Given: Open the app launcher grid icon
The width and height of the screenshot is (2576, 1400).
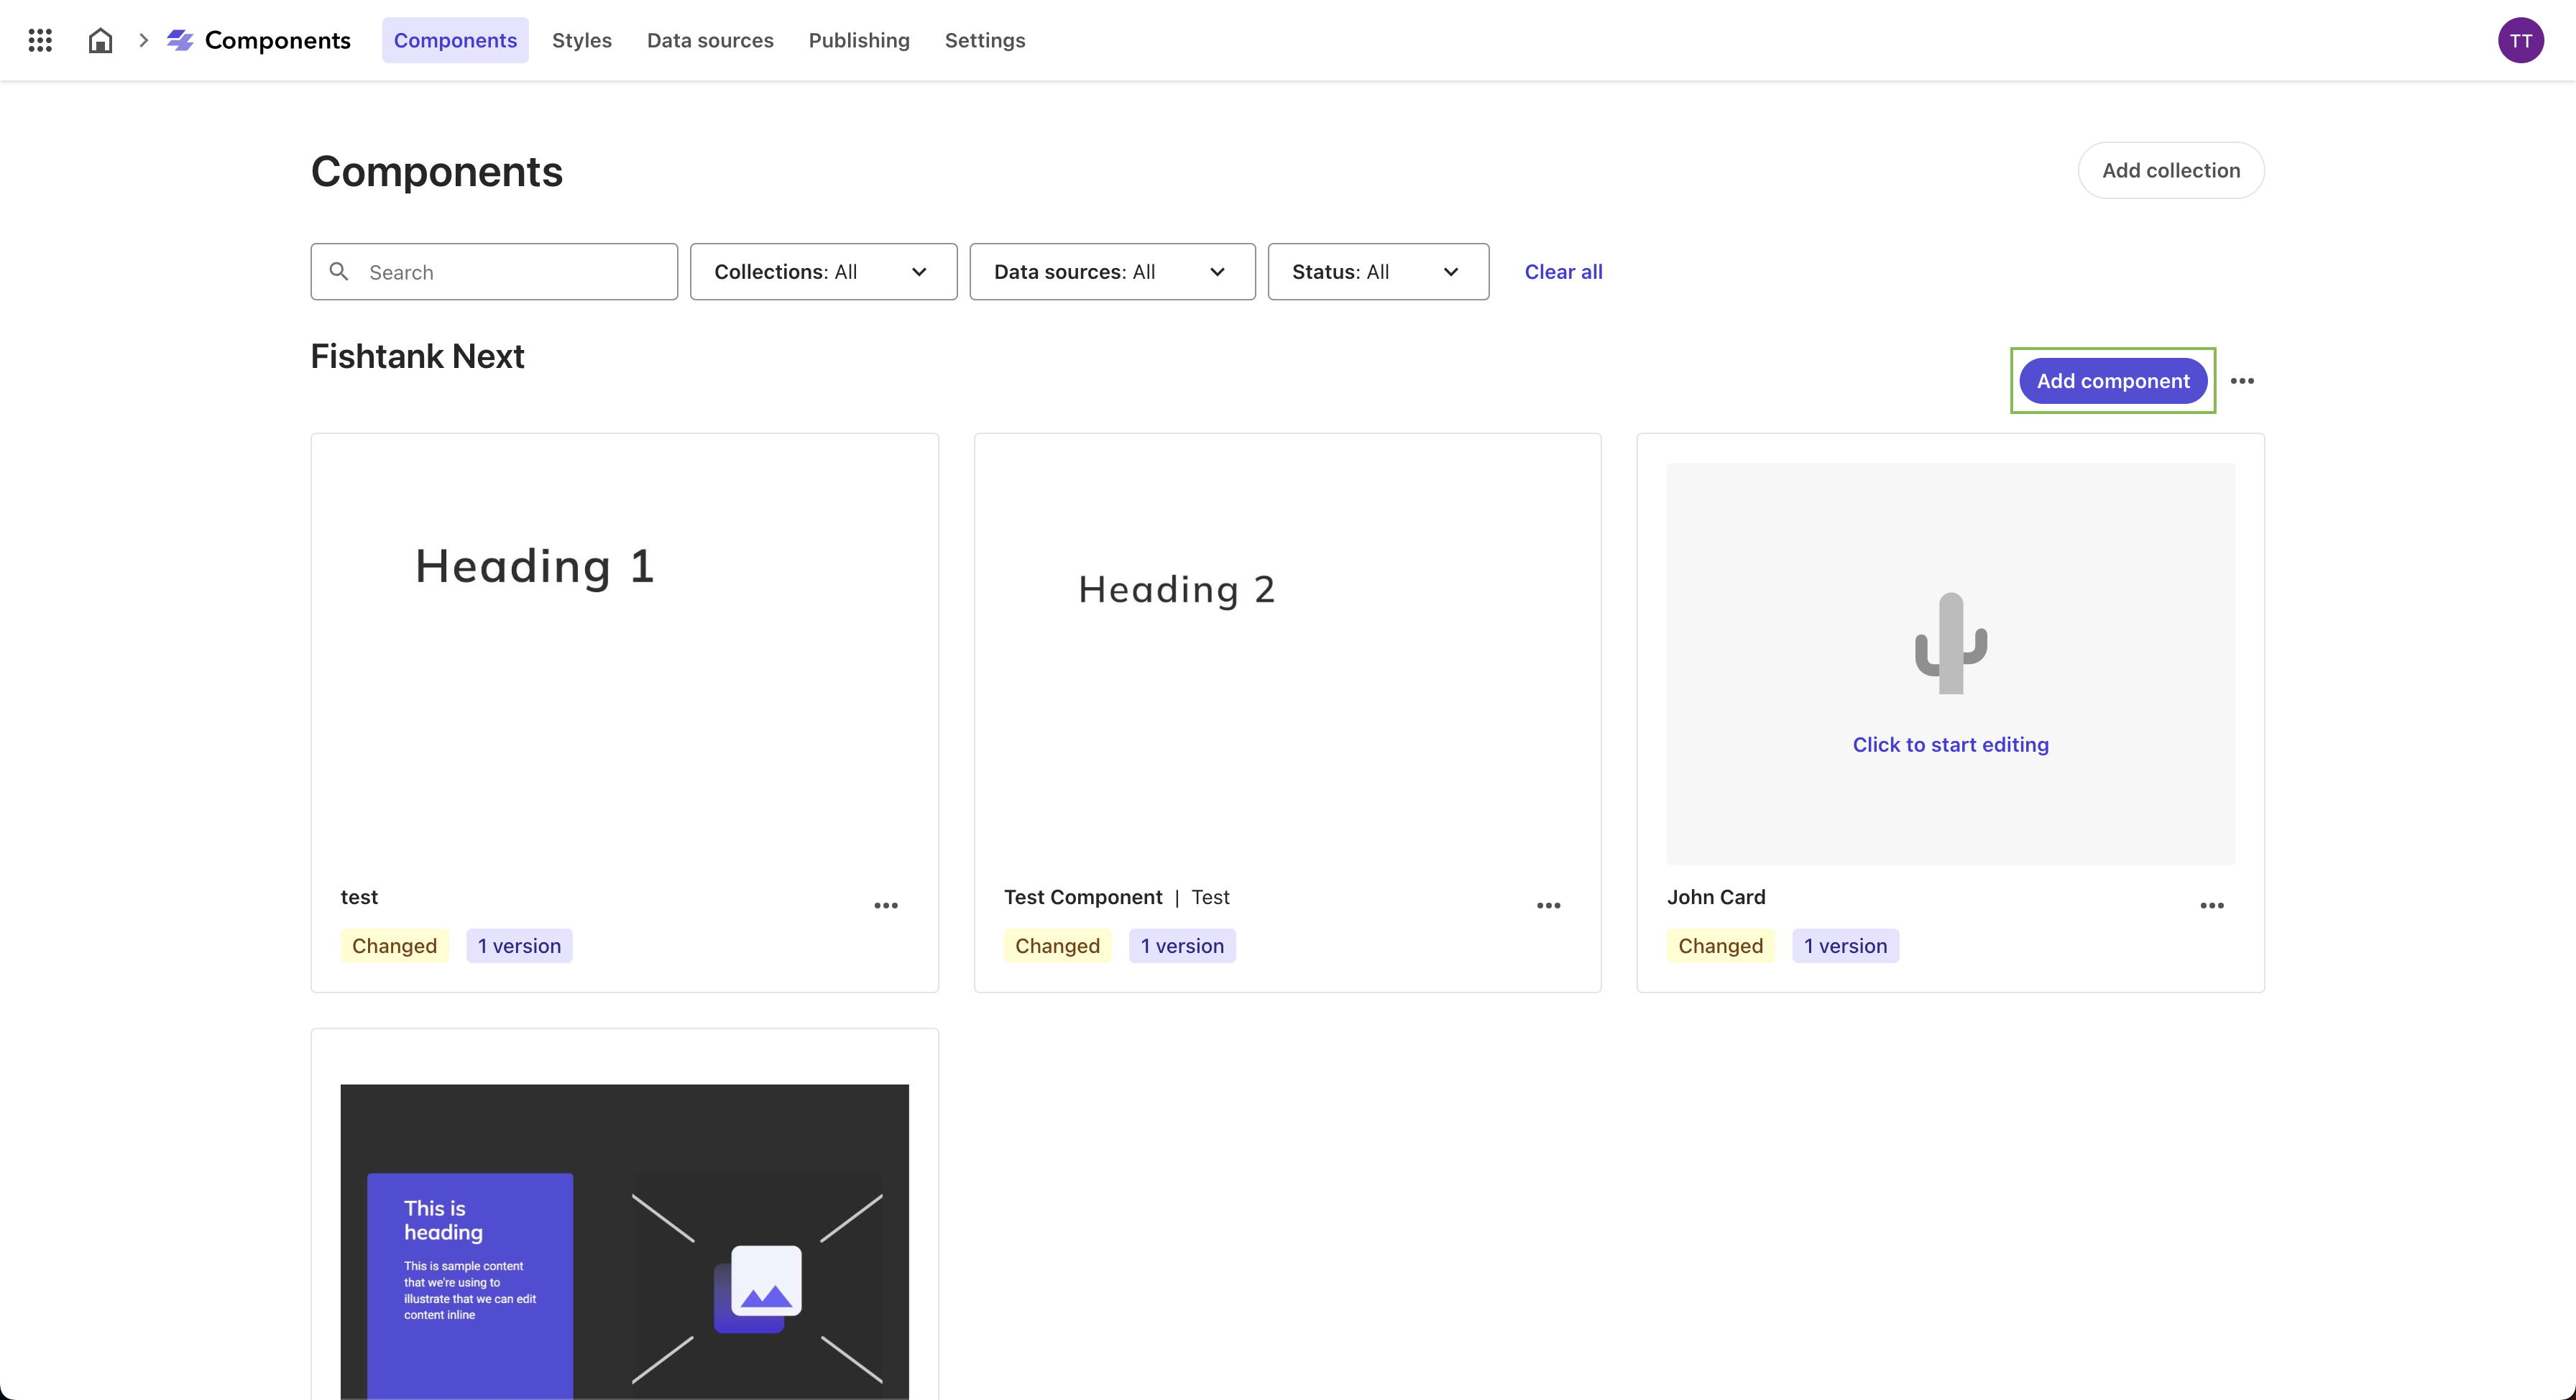Looking at the screenshot, I should (x=40, y=40).
